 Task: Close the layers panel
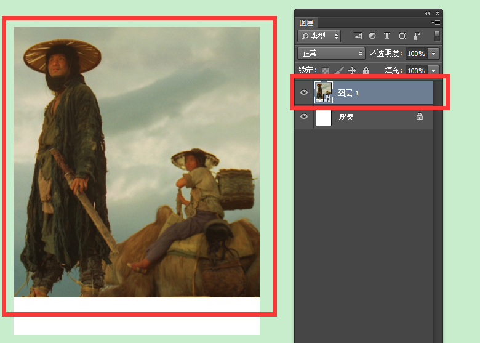coord(438,13)
